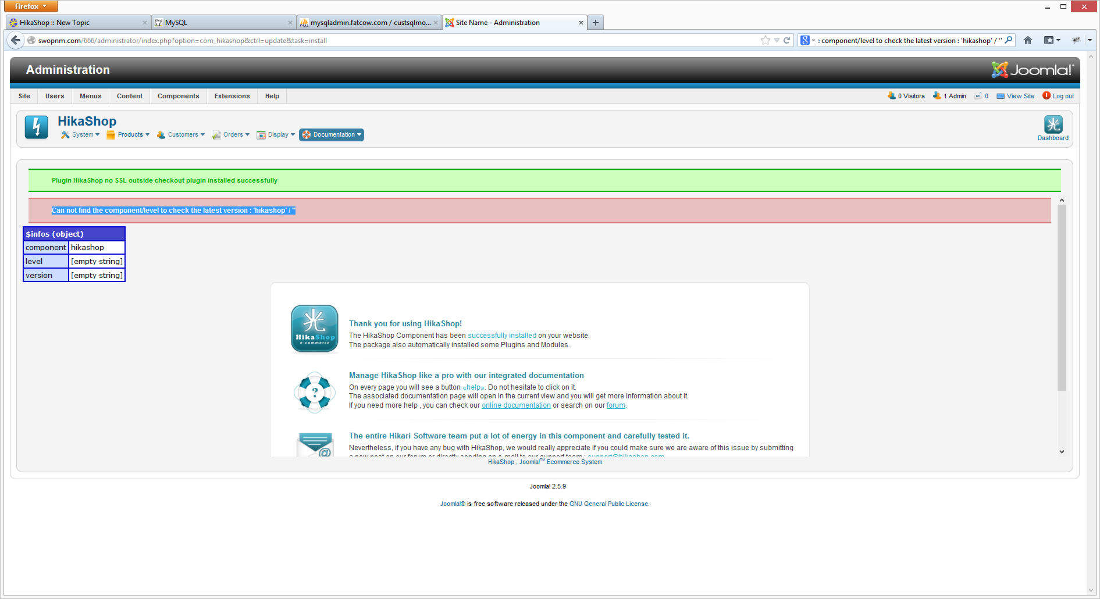Open the Help menu in Joomla menubar
The width and height of the screenshot is (1100, 599).
(x=272, y=96)
